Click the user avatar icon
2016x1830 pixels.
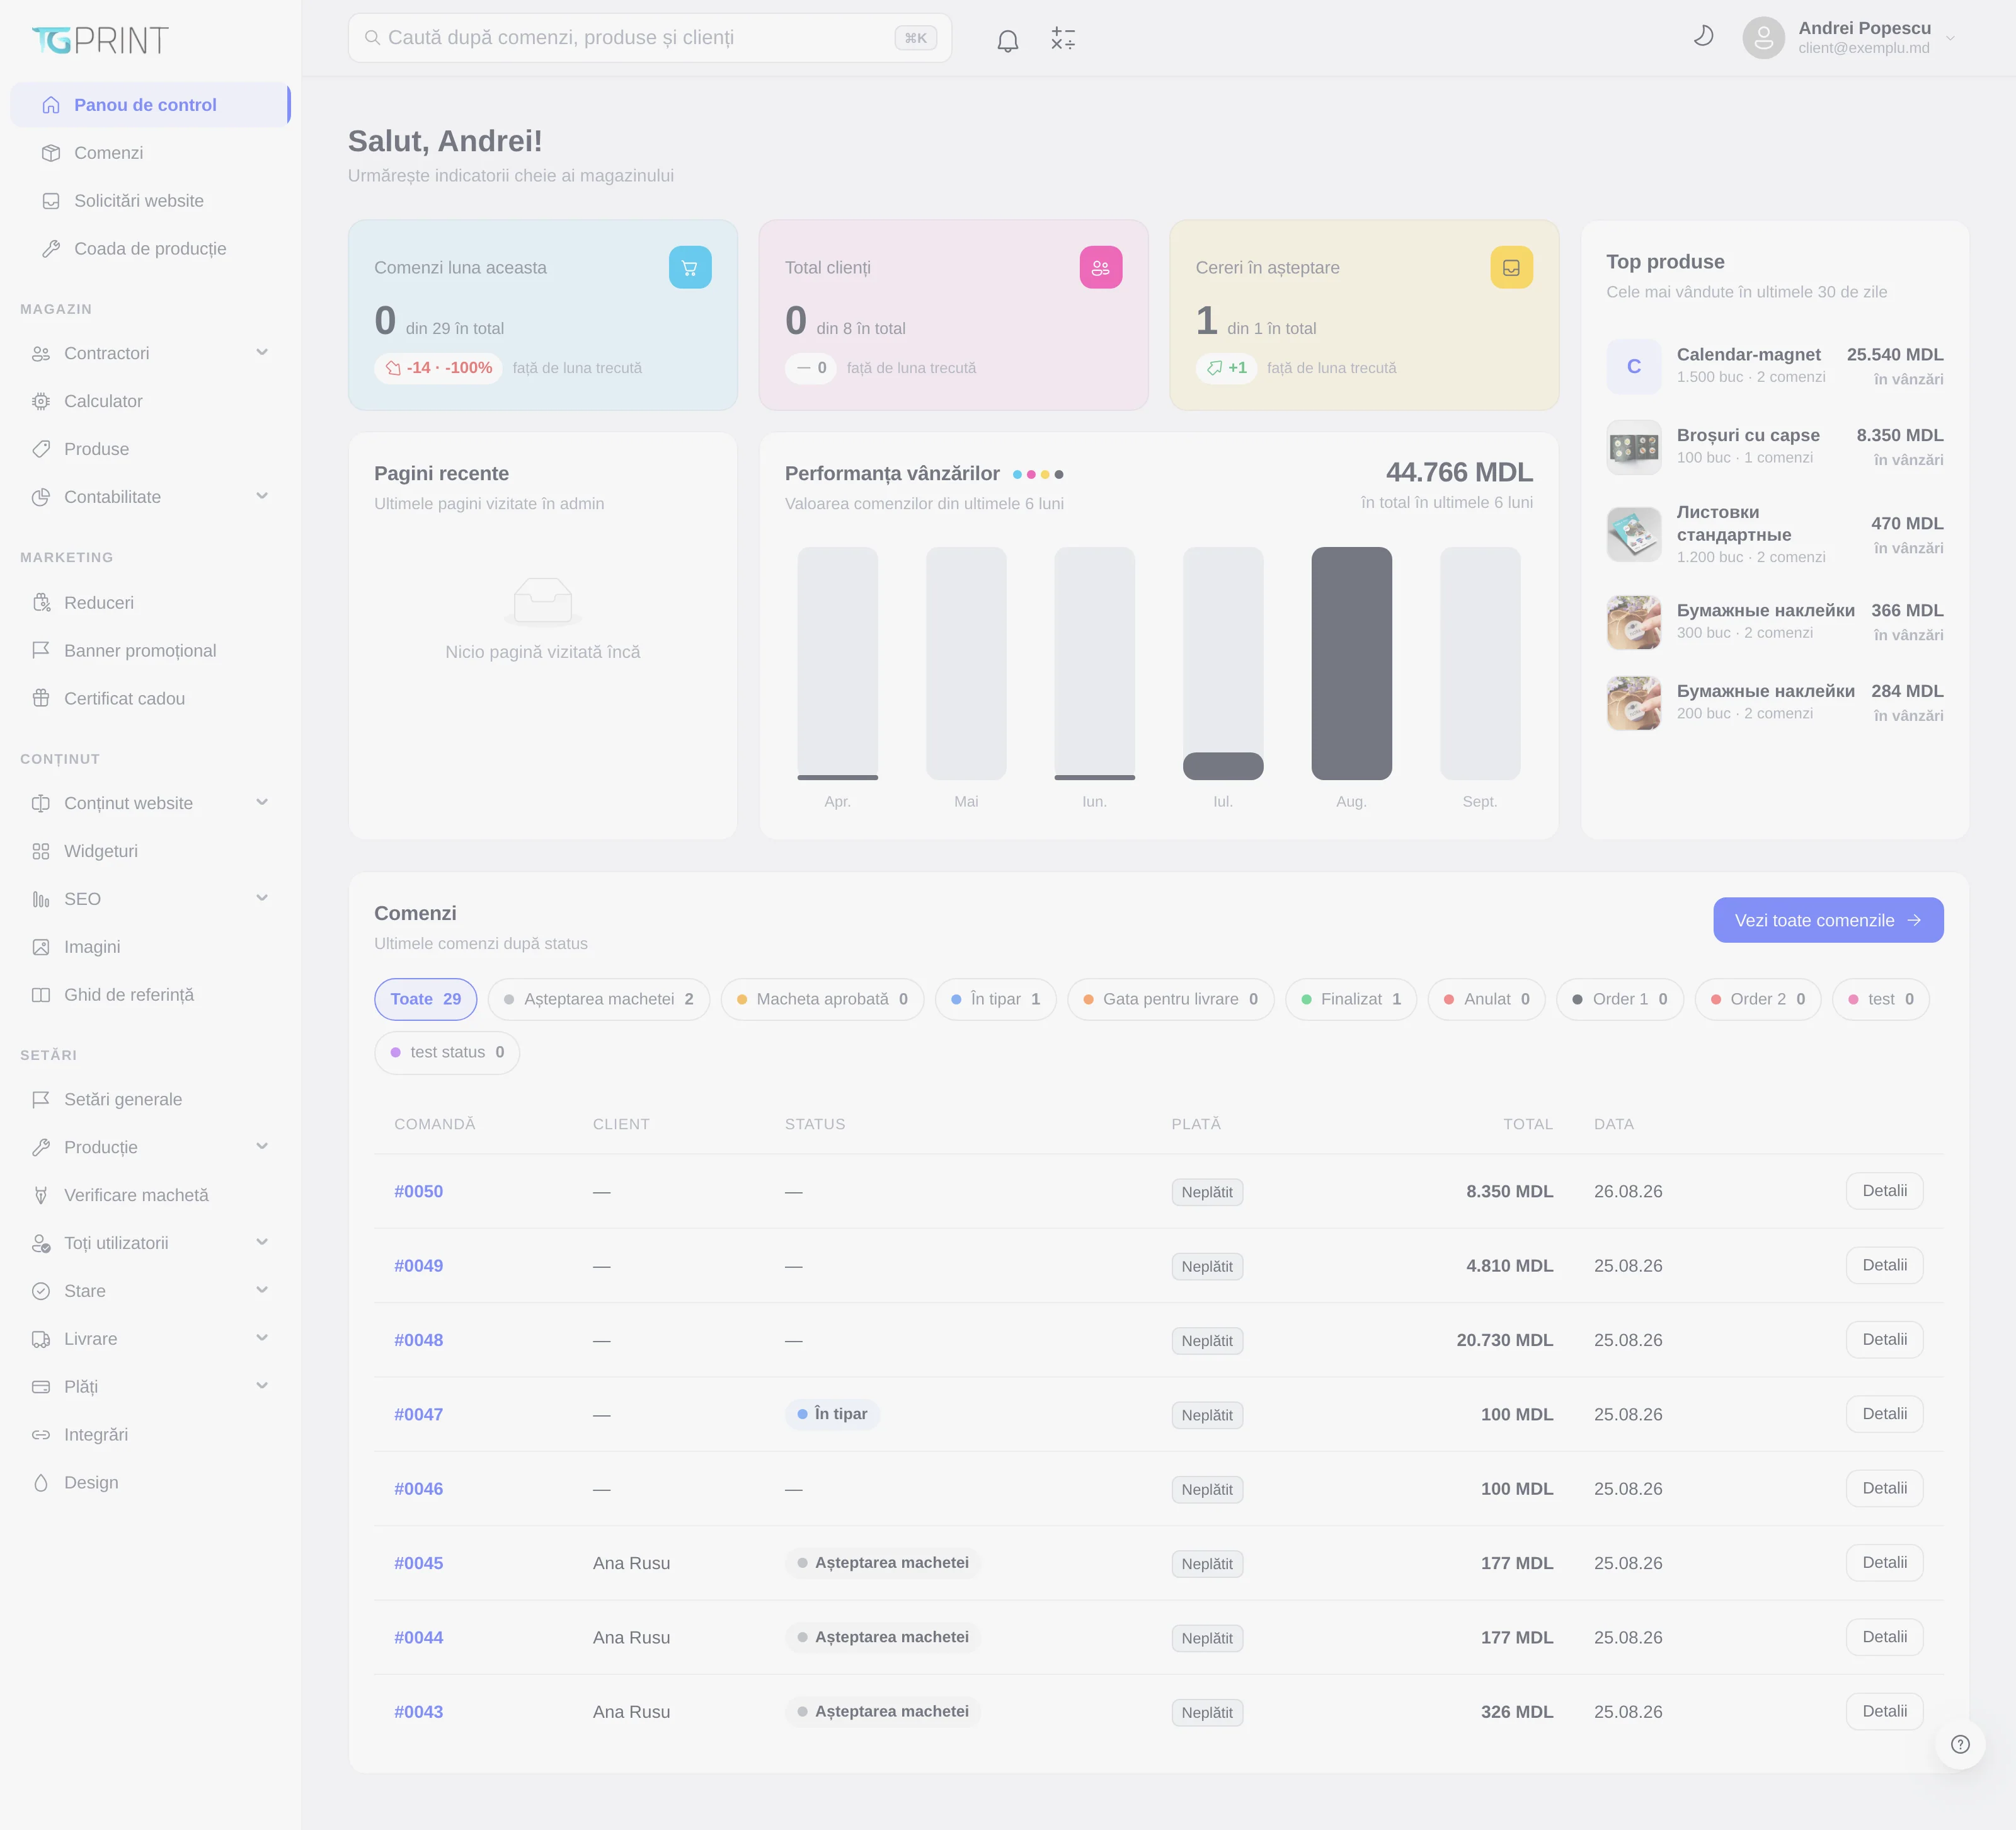[1763, 38]
